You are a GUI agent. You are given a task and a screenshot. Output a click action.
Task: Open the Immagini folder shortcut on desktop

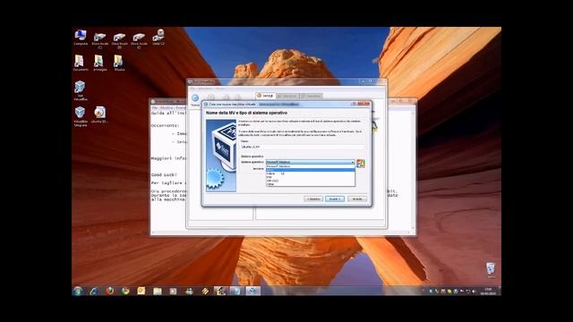coord(99,63)
